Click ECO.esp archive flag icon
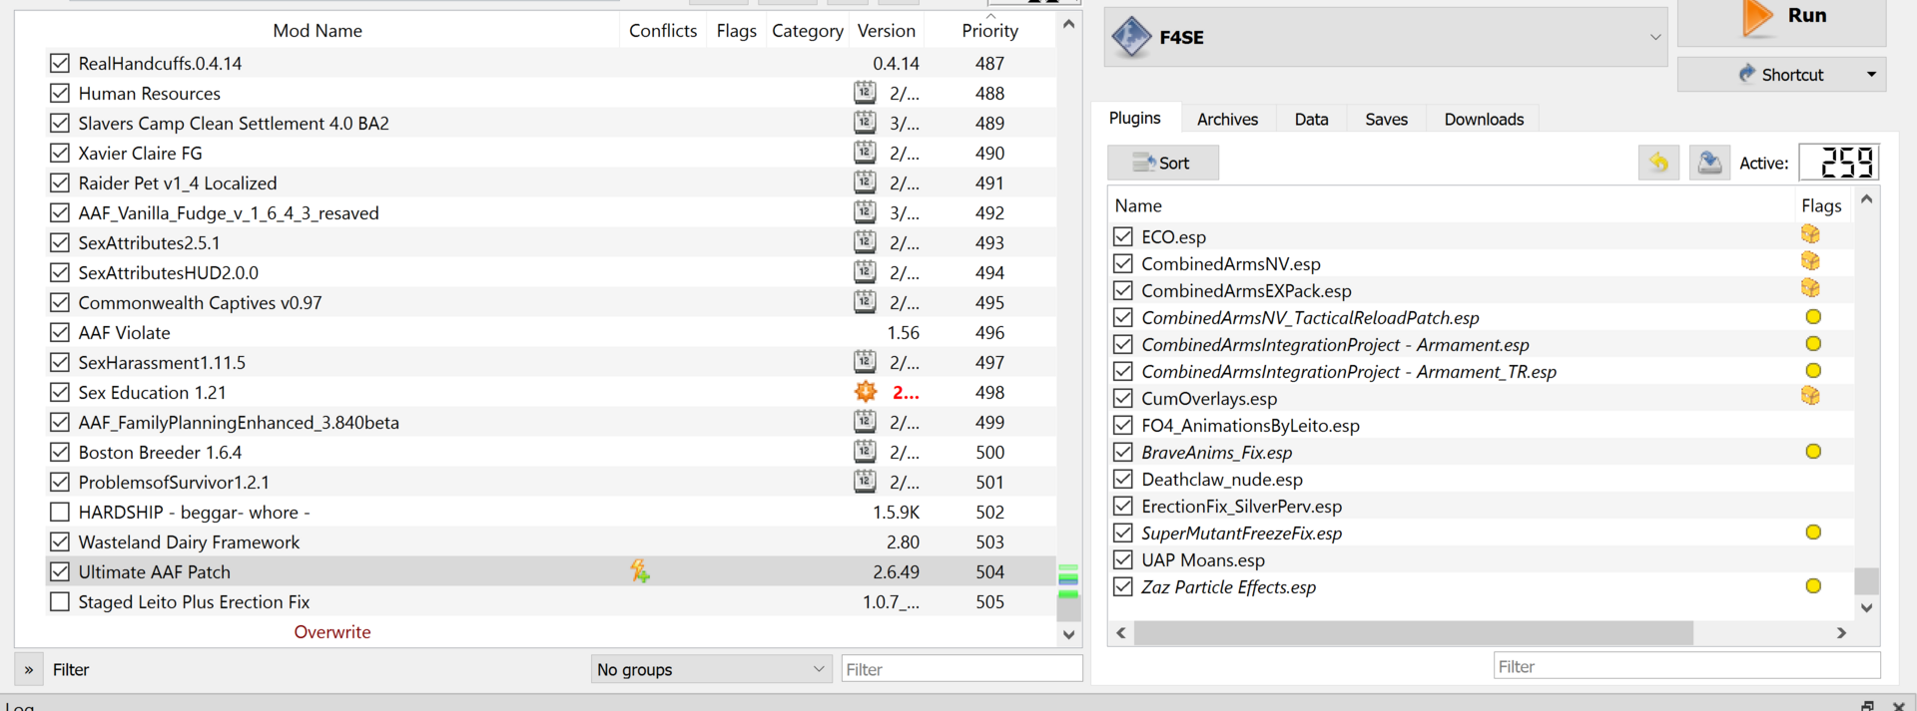The image size is (1917, 711). click(x=1810, y=234)
